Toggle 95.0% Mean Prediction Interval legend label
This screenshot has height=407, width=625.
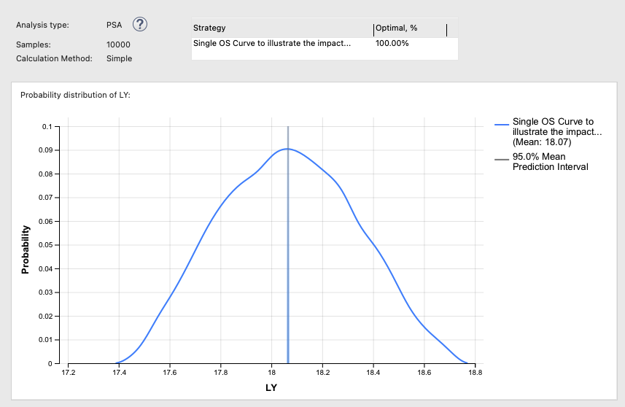pyautogui.click(x=550, y=161)
